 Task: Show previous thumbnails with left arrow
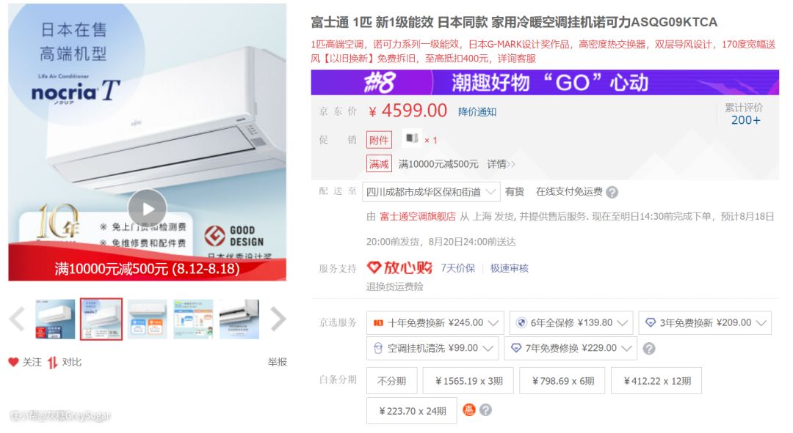tap(17, 319)
